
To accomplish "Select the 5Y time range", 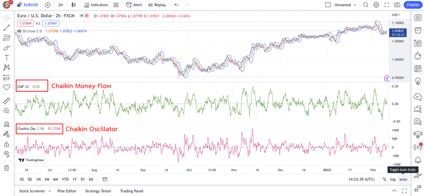I will coord(83,179).
